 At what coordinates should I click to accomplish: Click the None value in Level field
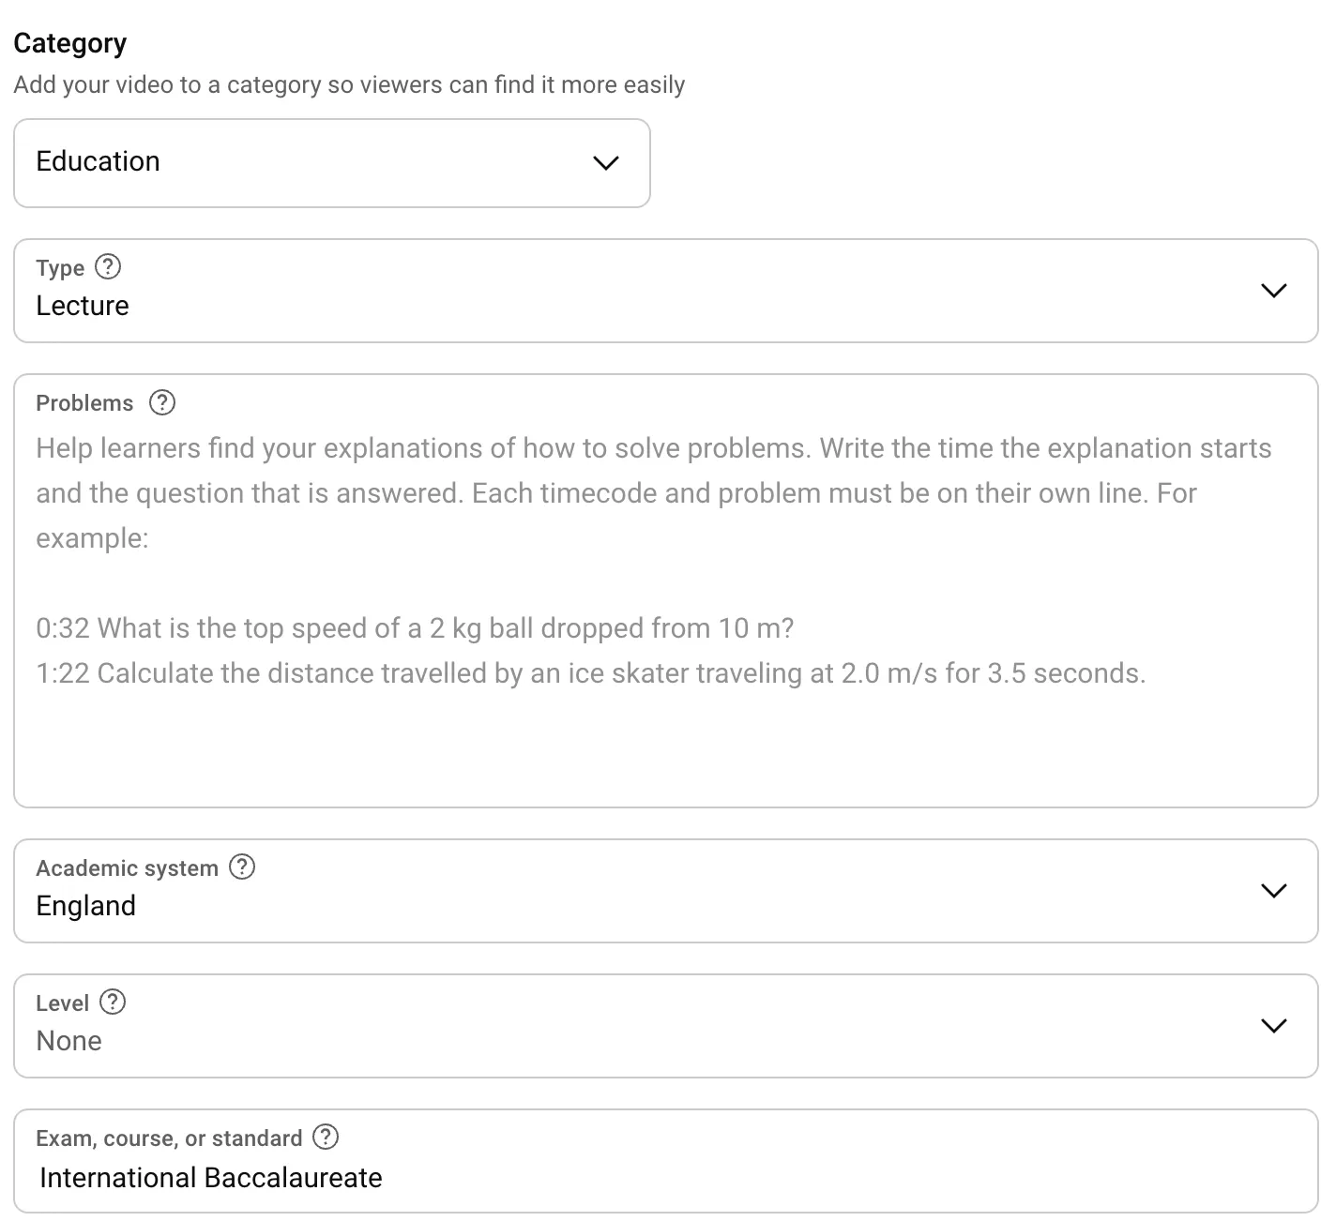(x=69, y=1041)
